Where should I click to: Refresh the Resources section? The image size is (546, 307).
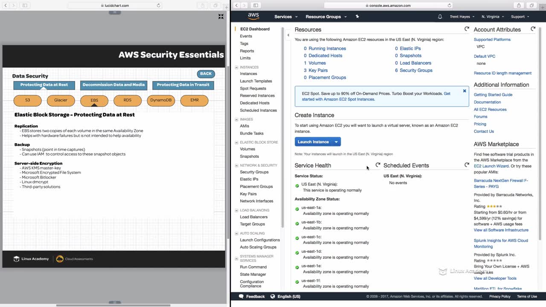click(x=467, y=29)
